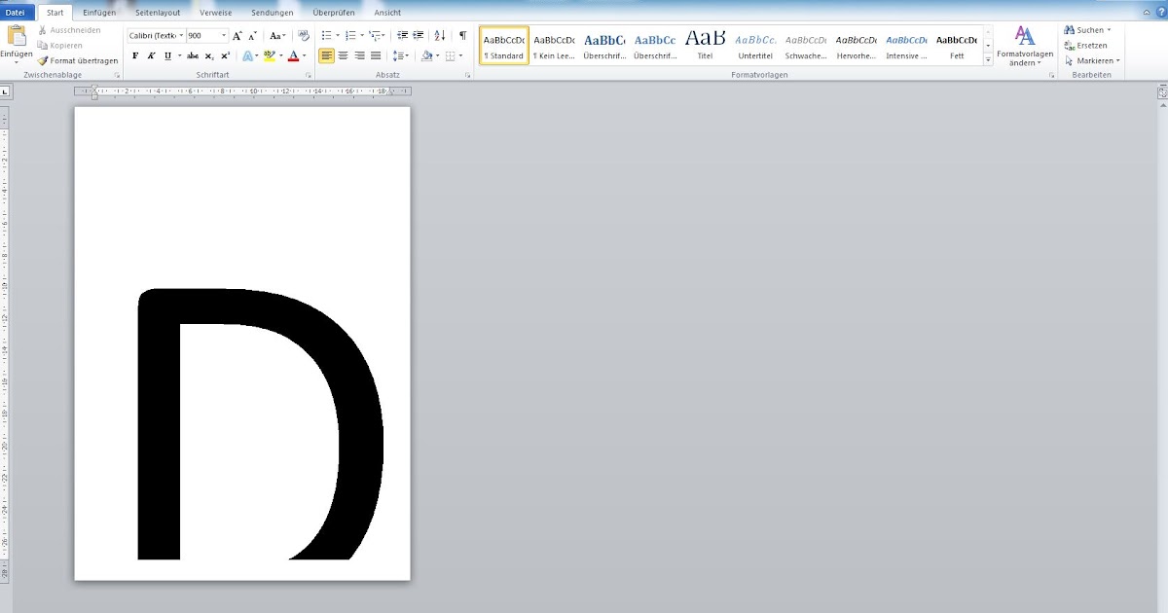The height and width of the screenshot is (613, 1168).
Task: Apply the Untertitel style
Action: [x=755, y=46]
